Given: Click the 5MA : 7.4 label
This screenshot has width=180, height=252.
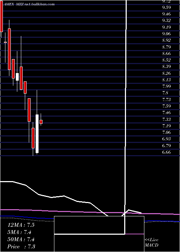Looking at the screenshot, I should pos(19,232).
